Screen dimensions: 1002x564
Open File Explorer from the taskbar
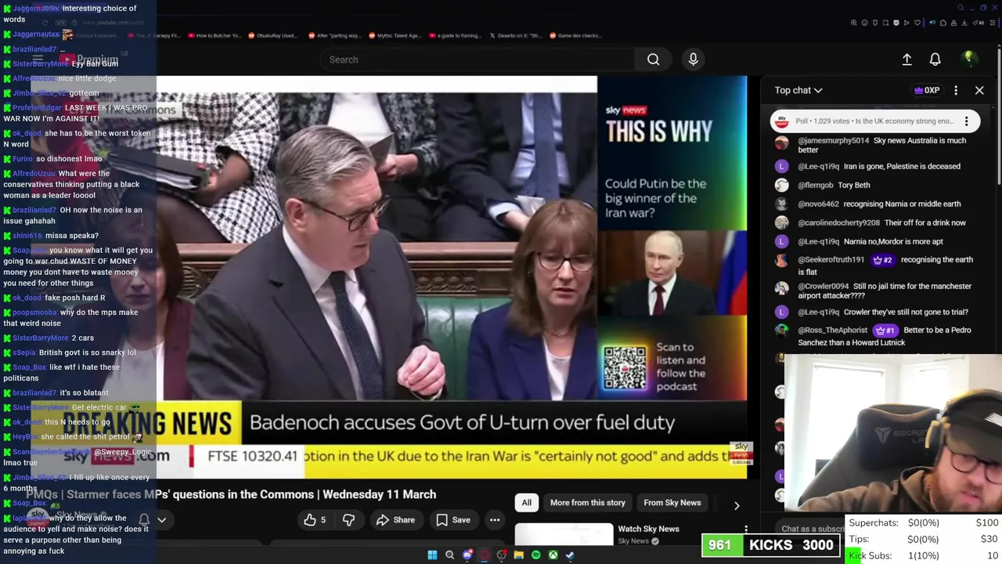pyautogui.click(x=519, y=555)
